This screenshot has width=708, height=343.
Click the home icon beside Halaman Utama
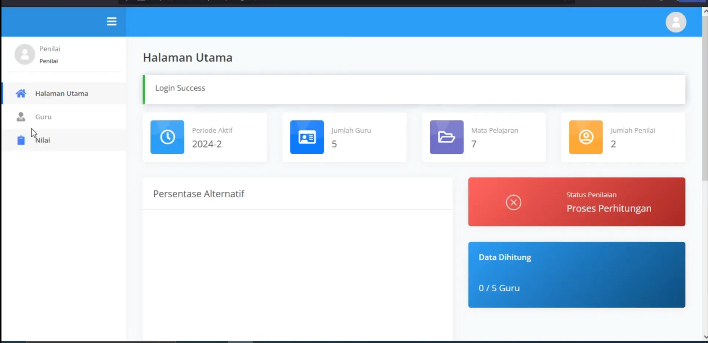click(x=21, y=93)
